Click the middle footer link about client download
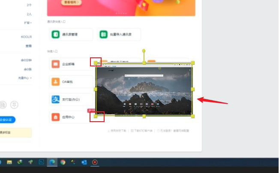 [x=141, y=131]
